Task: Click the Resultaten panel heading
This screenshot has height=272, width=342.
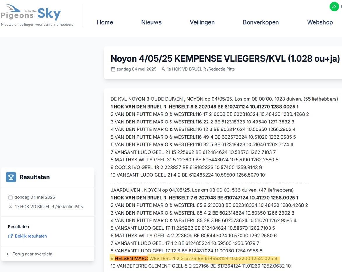Action: (34, 177)
